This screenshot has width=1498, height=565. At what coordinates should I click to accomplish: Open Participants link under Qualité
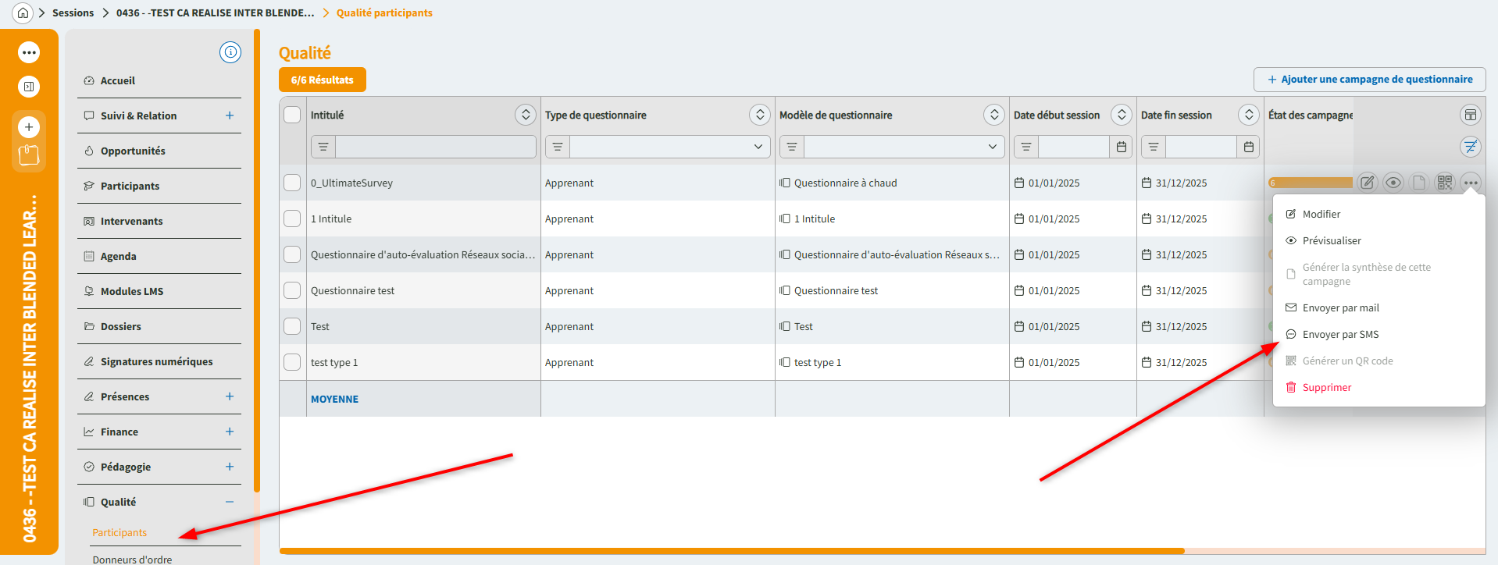tap(119, 533)
